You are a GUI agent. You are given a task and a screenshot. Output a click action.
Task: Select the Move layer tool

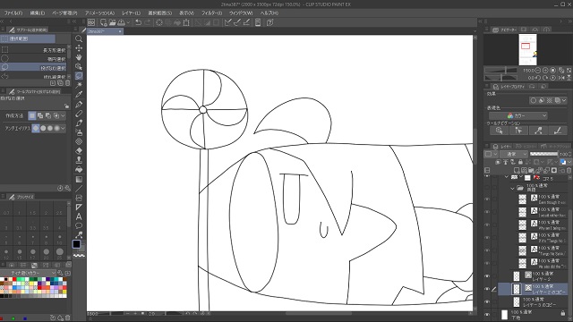click(x=79, y=47)
